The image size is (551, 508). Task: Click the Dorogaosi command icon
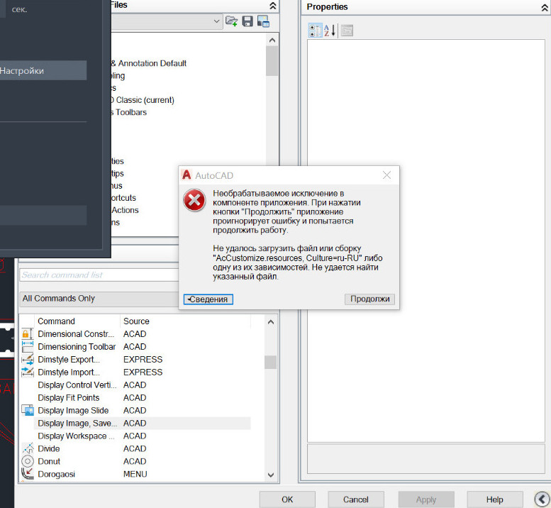pyautogui.click(x=28, y=474)
